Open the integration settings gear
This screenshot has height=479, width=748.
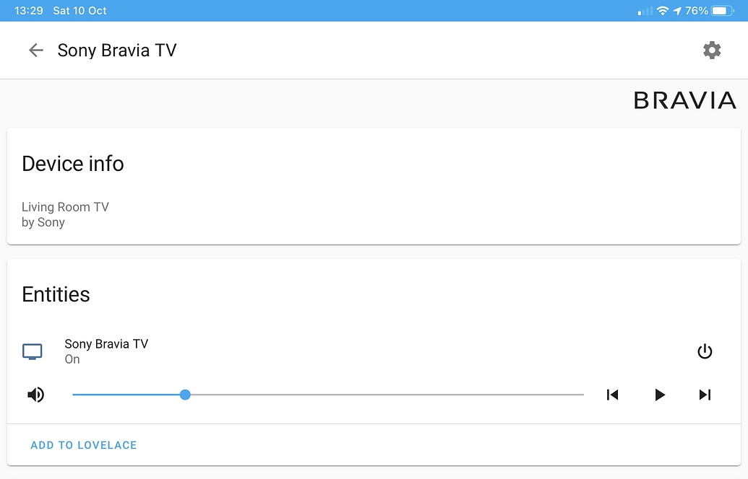point(711,50)
